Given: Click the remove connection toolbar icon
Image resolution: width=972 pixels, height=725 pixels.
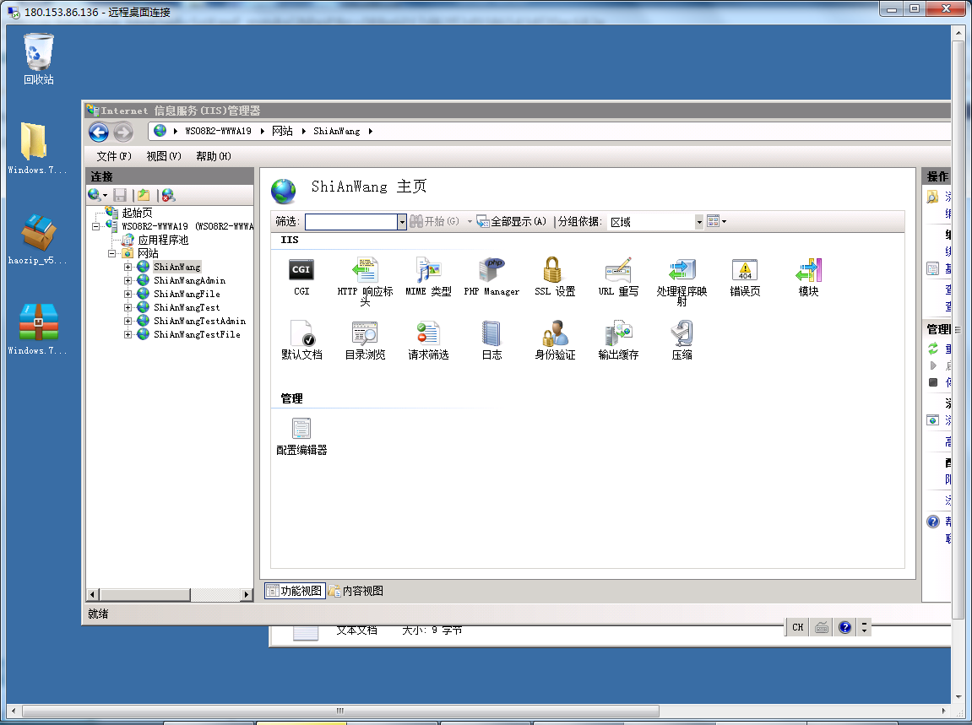Looking at the screenshot, I should (168, 195).
